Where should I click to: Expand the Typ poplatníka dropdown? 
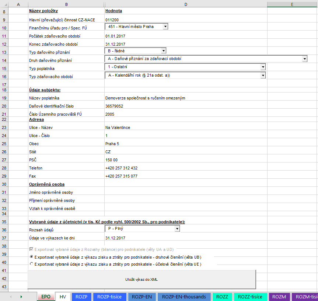pyautogui.click(x=263, y=67)
